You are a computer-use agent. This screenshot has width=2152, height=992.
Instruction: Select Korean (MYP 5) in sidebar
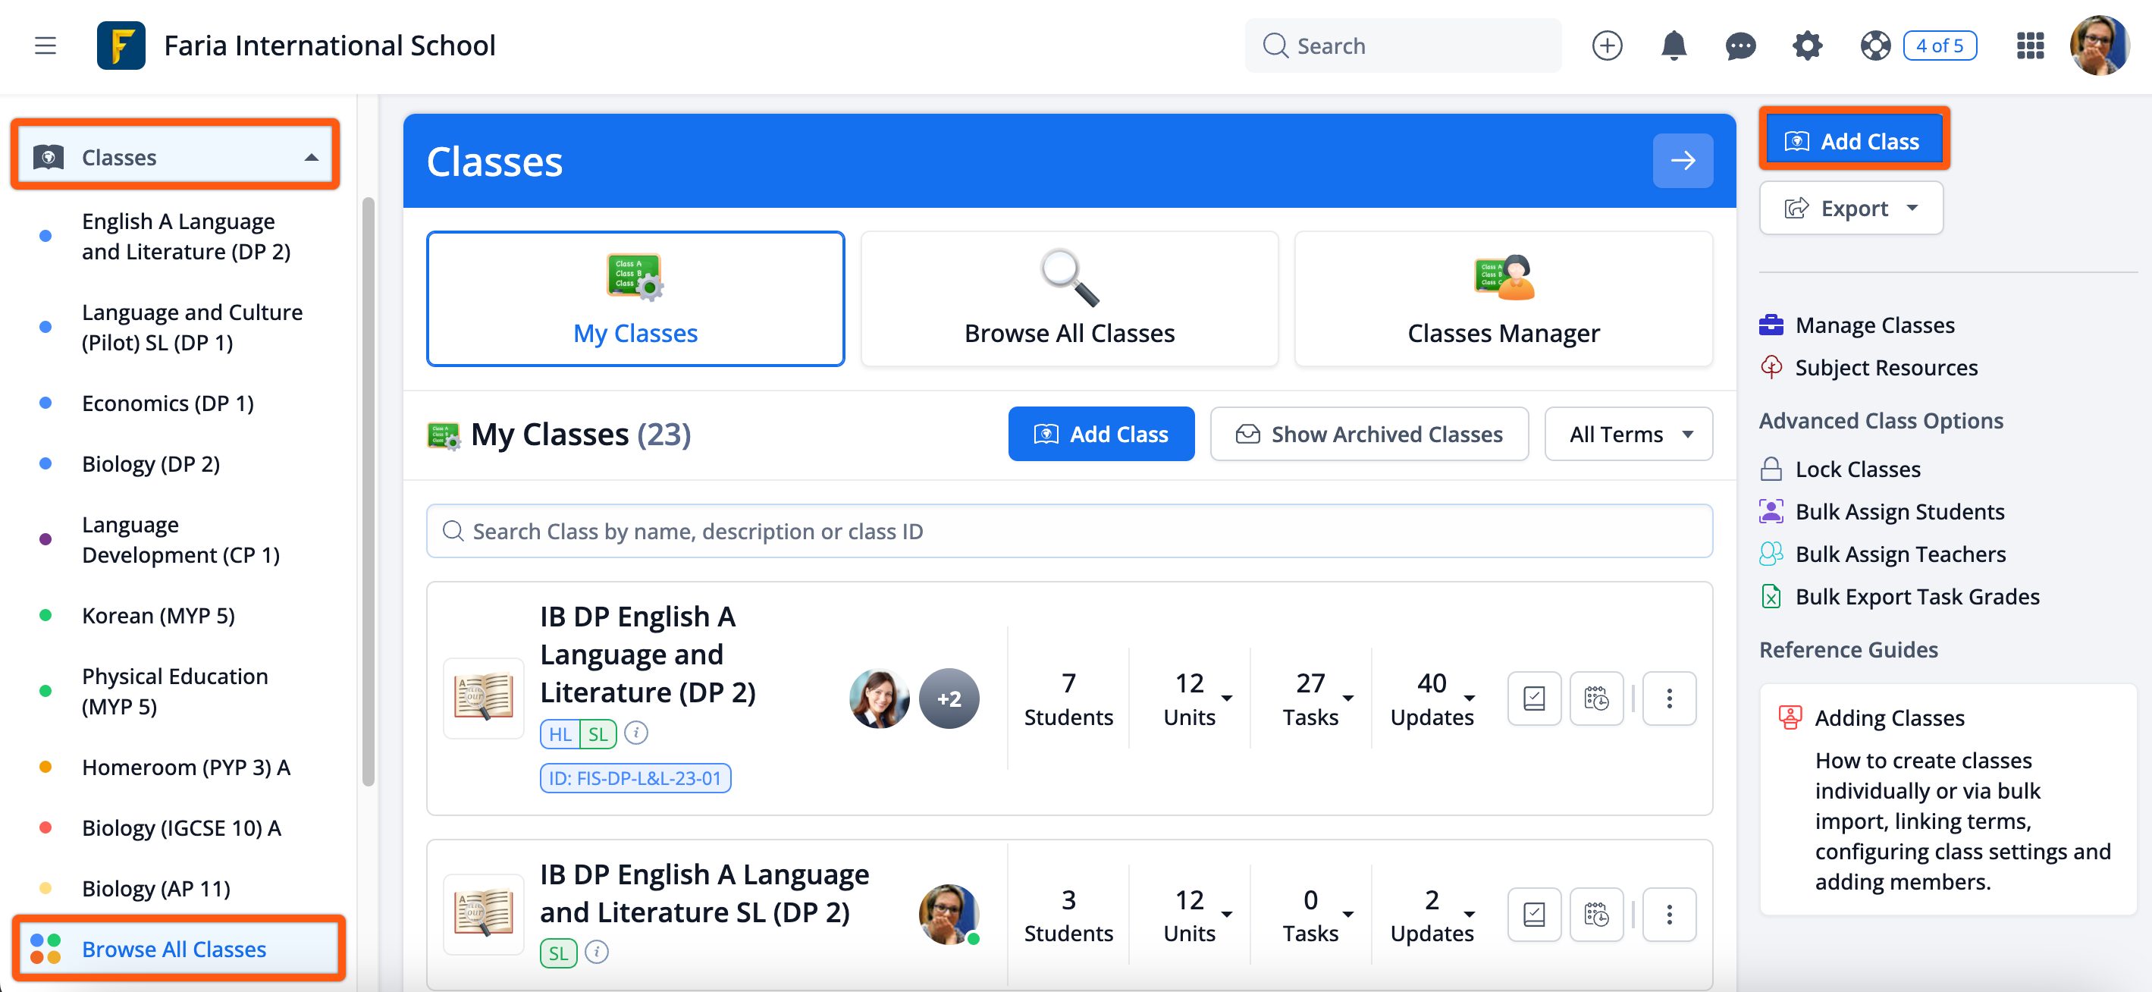[x=158, y=615]
